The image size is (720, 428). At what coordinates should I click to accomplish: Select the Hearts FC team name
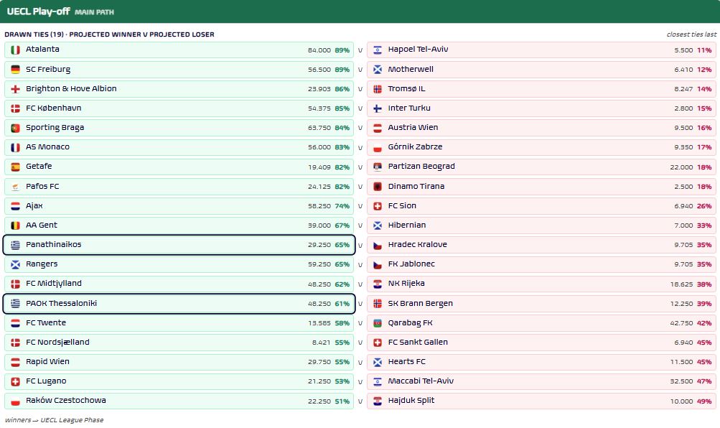click(407, 361)
